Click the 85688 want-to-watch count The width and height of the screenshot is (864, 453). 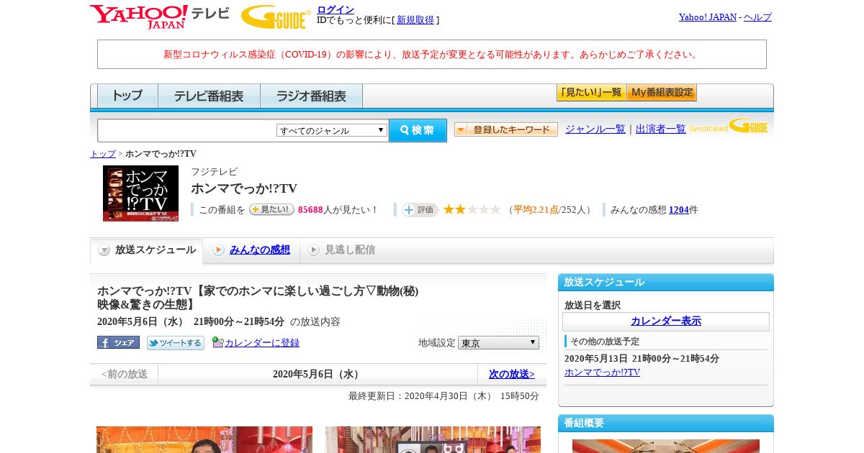[x=310, y=210]
